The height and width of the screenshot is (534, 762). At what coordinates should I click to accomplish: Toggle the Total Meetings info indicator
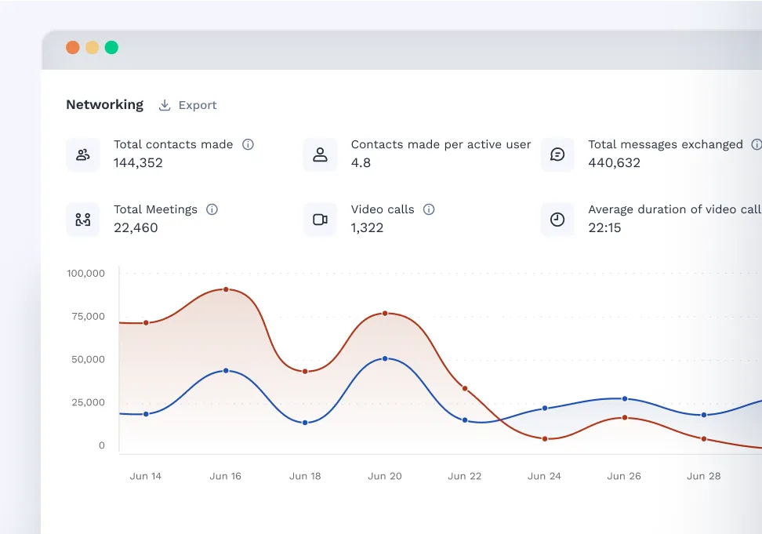pos(212,209)
